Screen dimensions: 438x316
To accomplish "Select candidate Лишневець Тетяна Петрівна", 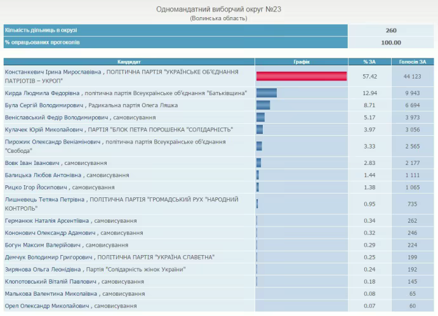I will point(44,199).
